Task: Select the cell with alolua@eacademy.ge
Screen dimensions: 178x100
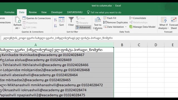Action: [x=57, y=60]
